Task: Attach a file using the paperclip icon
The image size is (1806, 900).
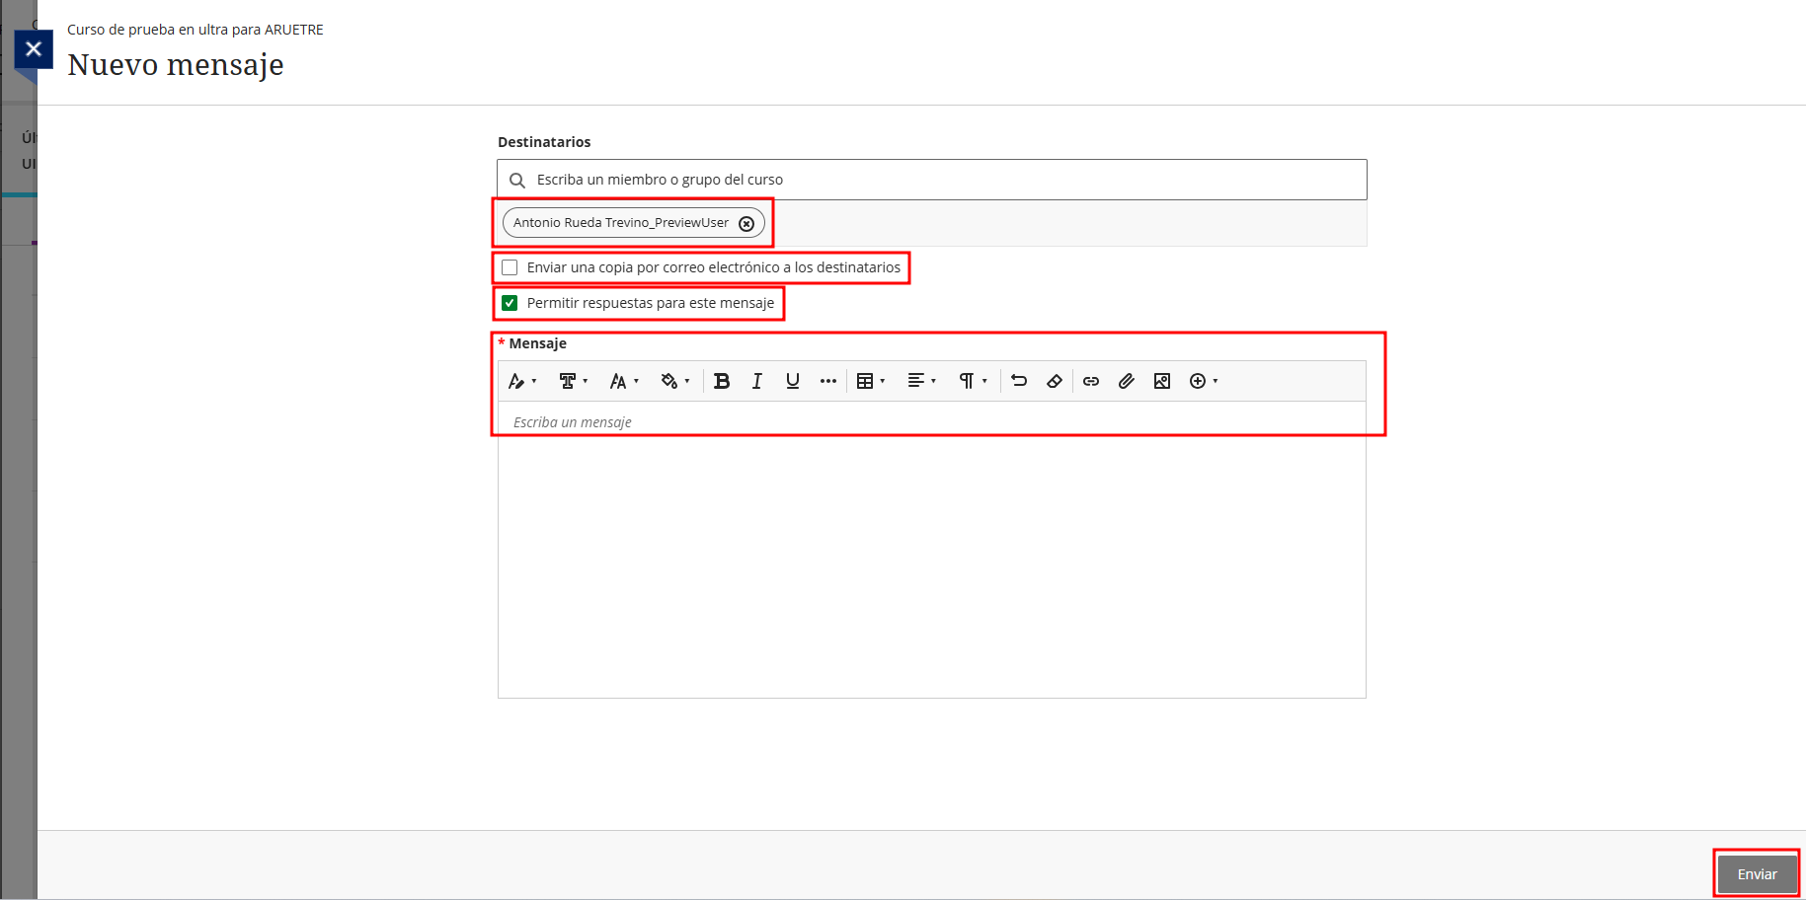Action: 1127,381
